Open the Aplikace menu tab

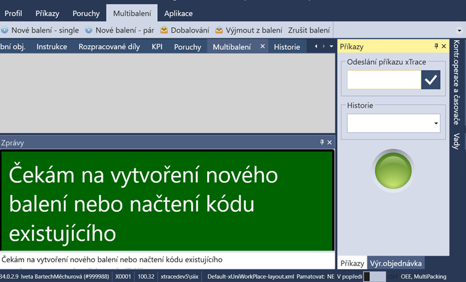[x=178, y=13]
